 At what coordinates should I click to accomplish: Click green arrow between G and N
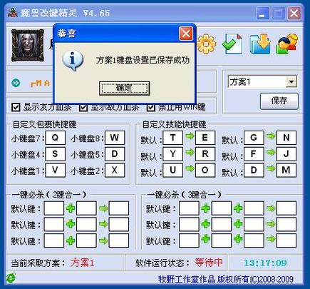(271, 136)
